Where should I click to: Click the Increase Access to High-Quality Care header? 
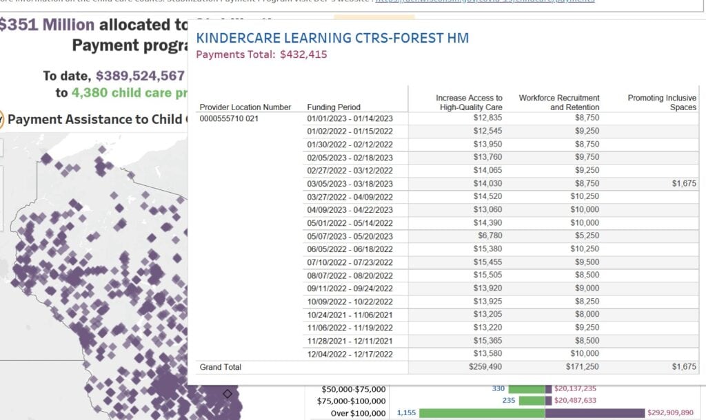[469, 103]
